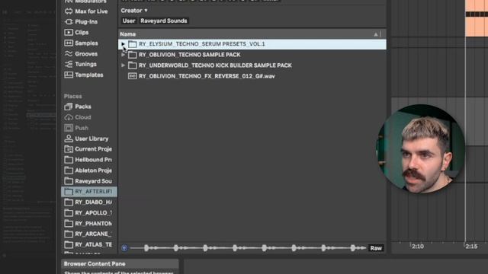Viewport: 488px width, 274px height.
Task: Select RY_APOLLO folder in Places
Action: click(x=88, y=213)
